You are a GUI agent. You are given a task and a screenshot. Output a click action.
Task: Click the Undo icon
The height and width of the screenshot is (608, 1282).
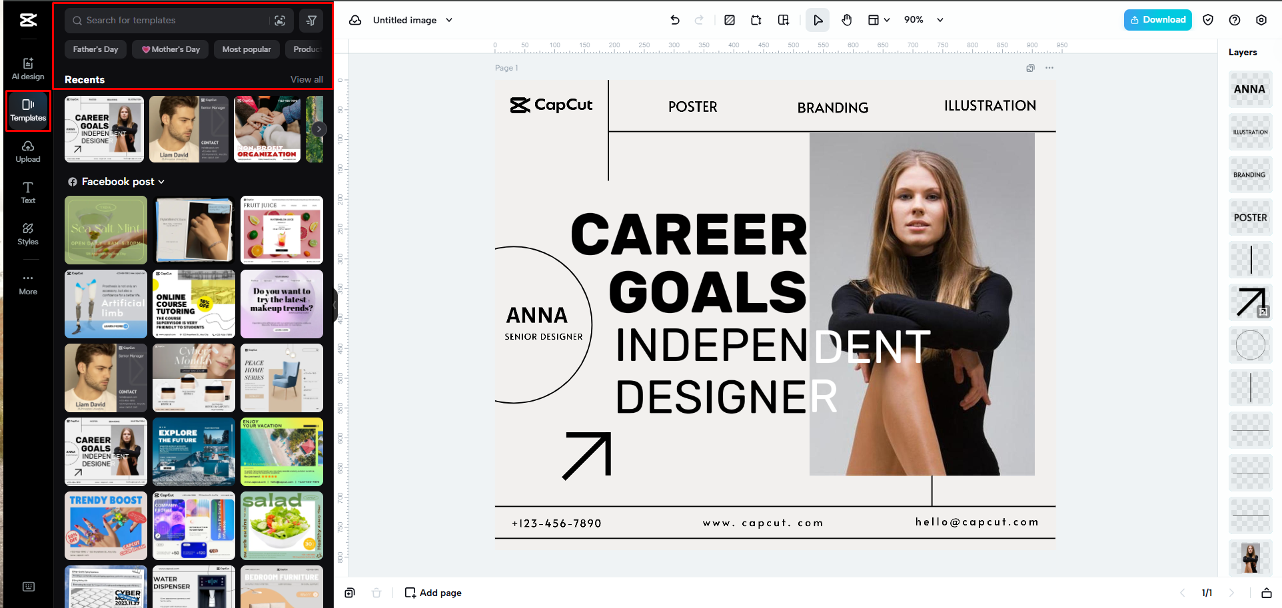pos(674,20)
